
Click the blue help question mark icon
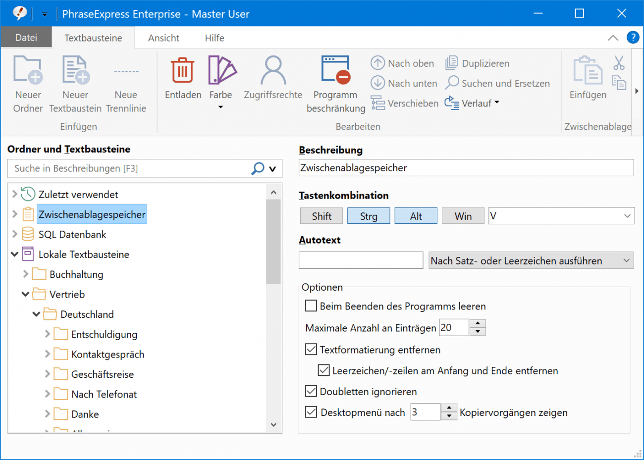click(x=633, y=38)
